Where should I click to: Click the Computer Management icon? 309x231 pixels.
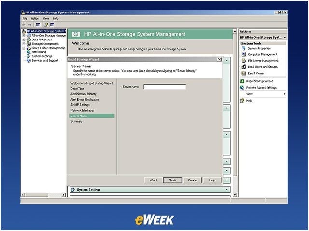pyautogui.click(x=244, y=54)
